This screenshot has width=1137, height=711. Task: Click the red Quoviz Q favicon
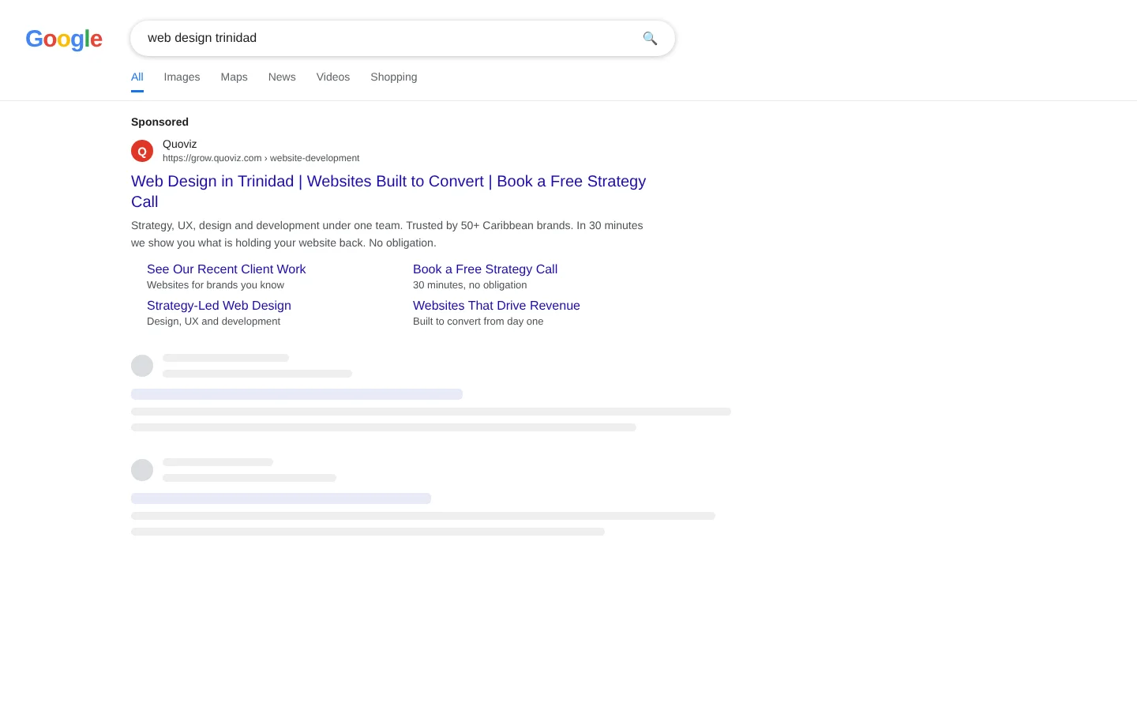pos(142,151)
